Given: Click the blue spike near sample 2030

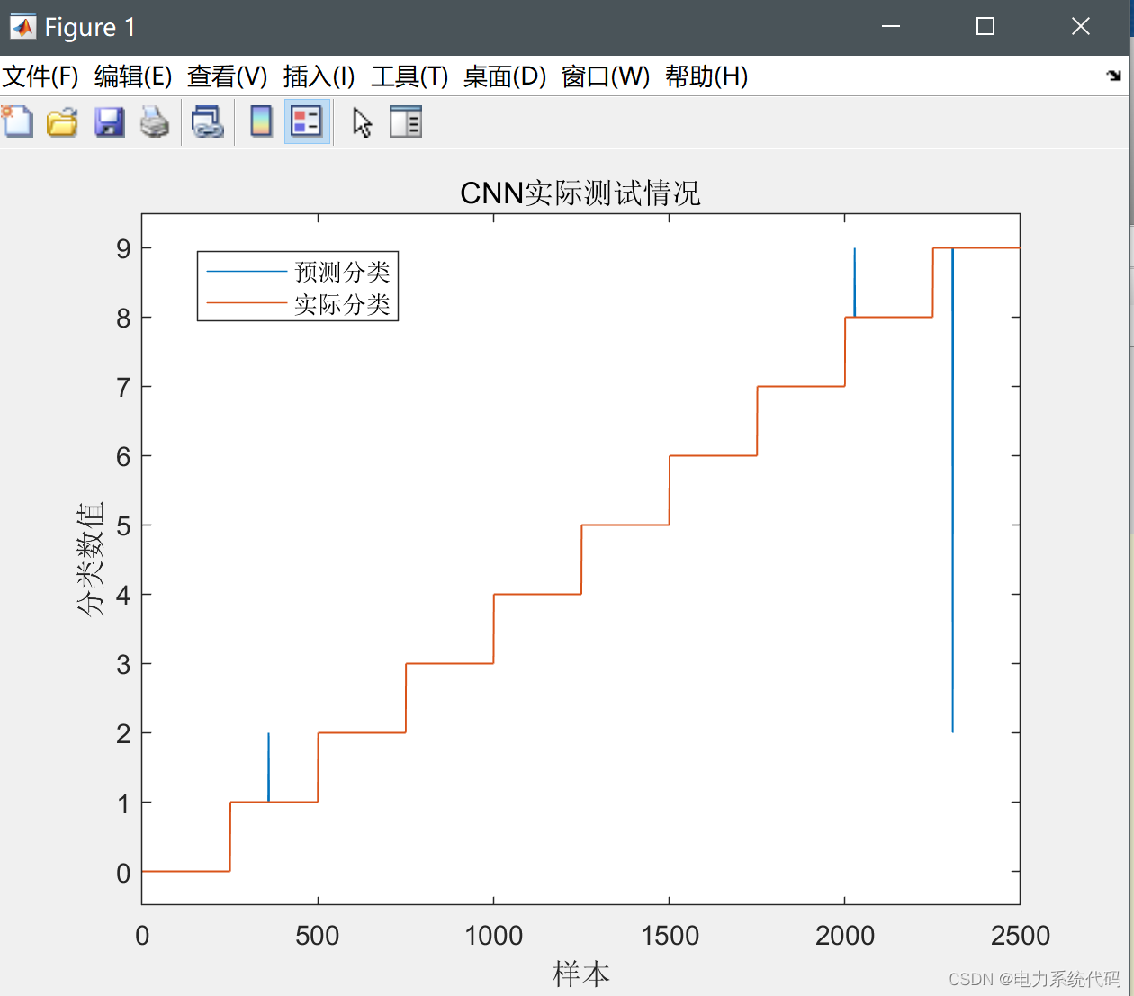Looking at the screenshot, I should point(854,283).
